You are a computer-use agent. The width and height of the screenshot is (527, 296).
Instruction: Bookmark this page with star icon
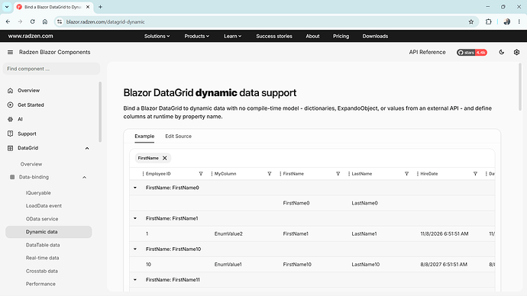click(x=471, y=22)
